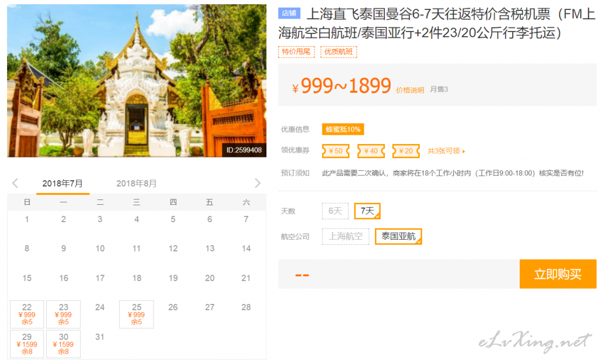
Task: Go to previous month with left arrow
Action: click(15, 183)
